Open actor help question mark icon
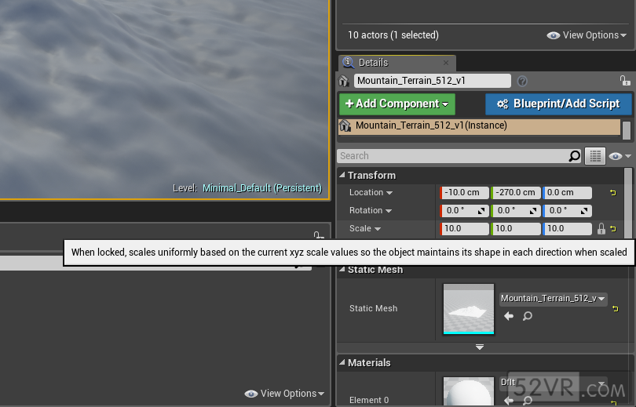 (522, 82)
